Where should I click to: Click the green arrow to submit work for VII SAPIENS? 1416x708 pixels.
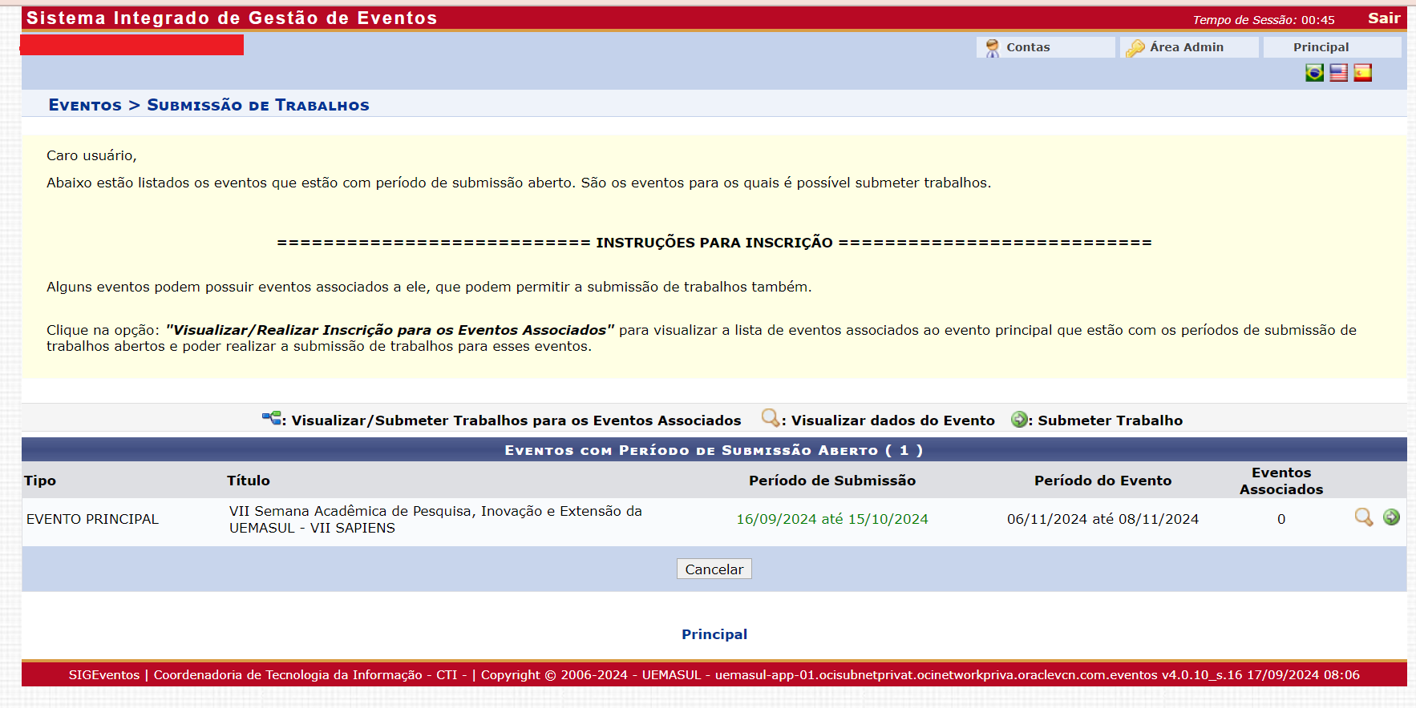[x=1391, y=517]
